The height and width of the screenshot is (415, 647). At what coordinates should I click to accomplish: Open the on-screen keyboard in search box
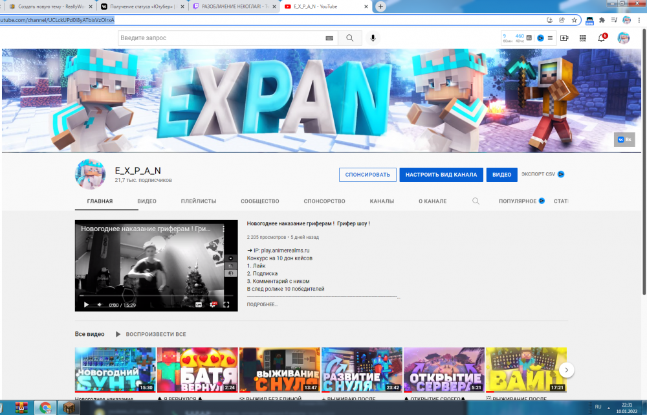329,38
